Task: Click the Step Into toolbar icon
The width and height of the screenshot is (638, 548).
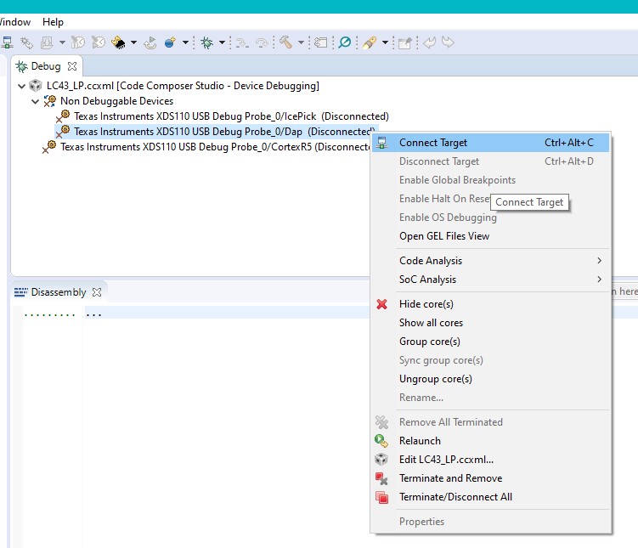Action: (242, 42)
